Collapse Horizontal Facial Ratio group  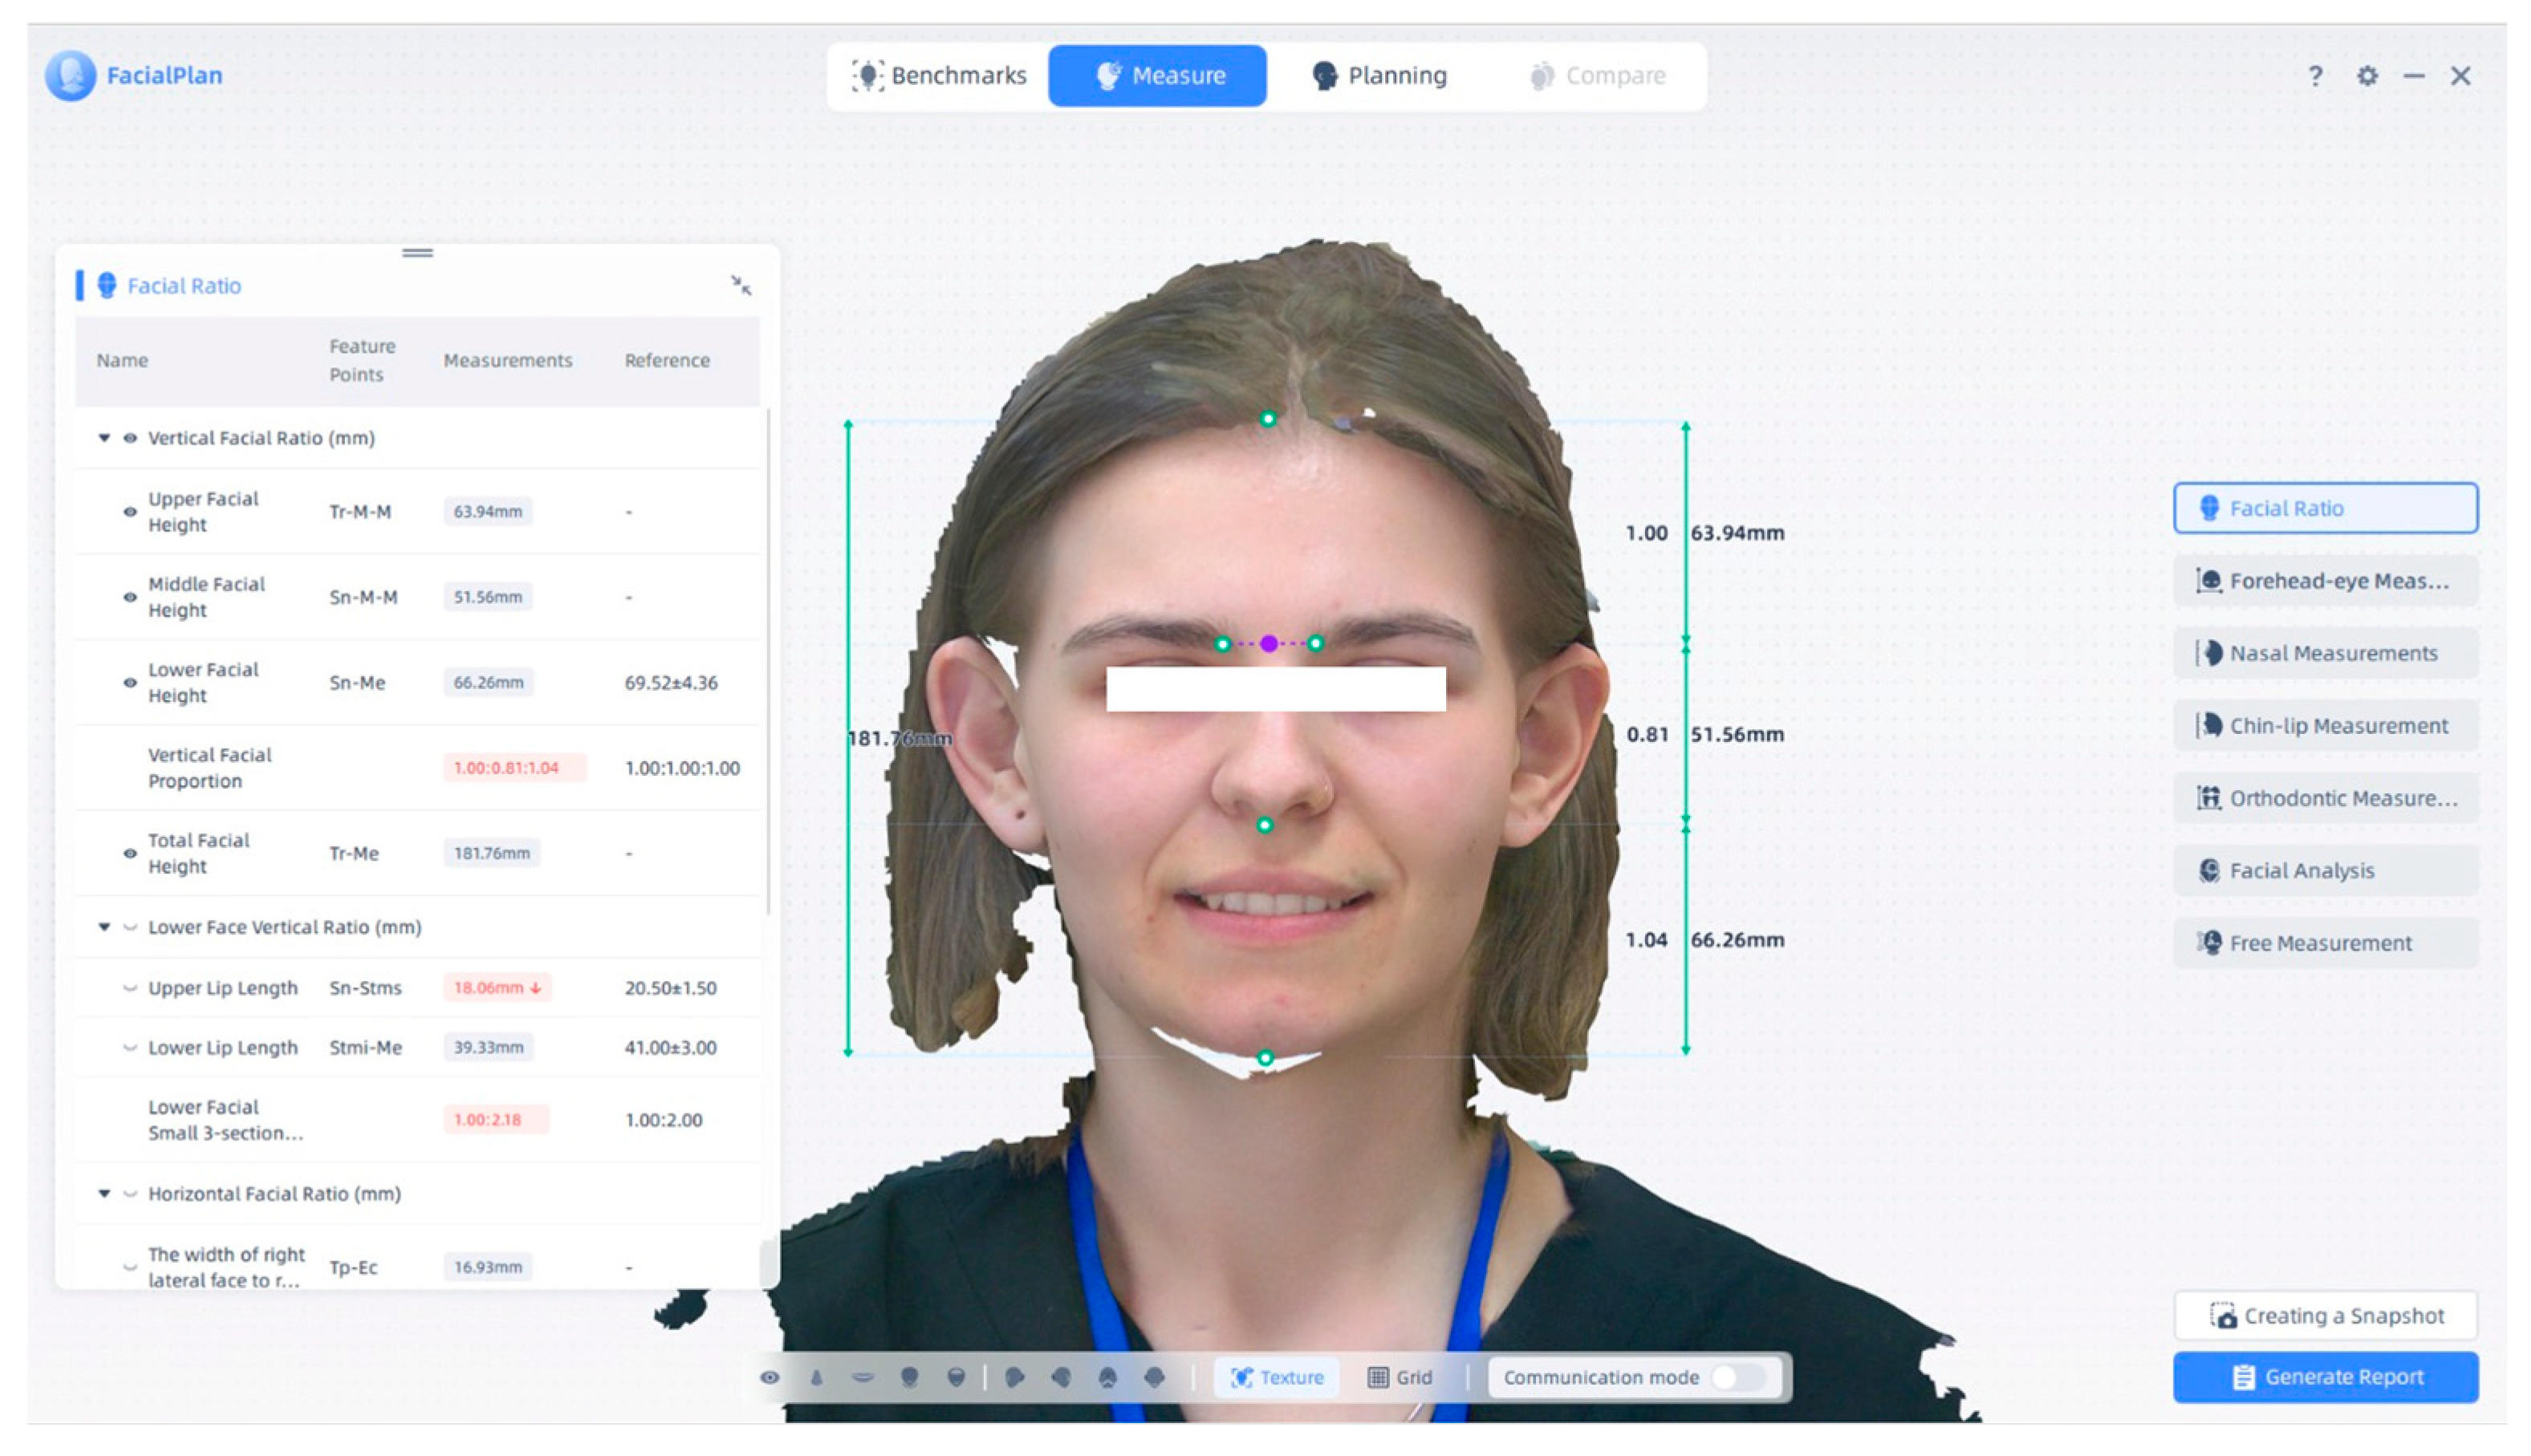tap(104, 1193)
